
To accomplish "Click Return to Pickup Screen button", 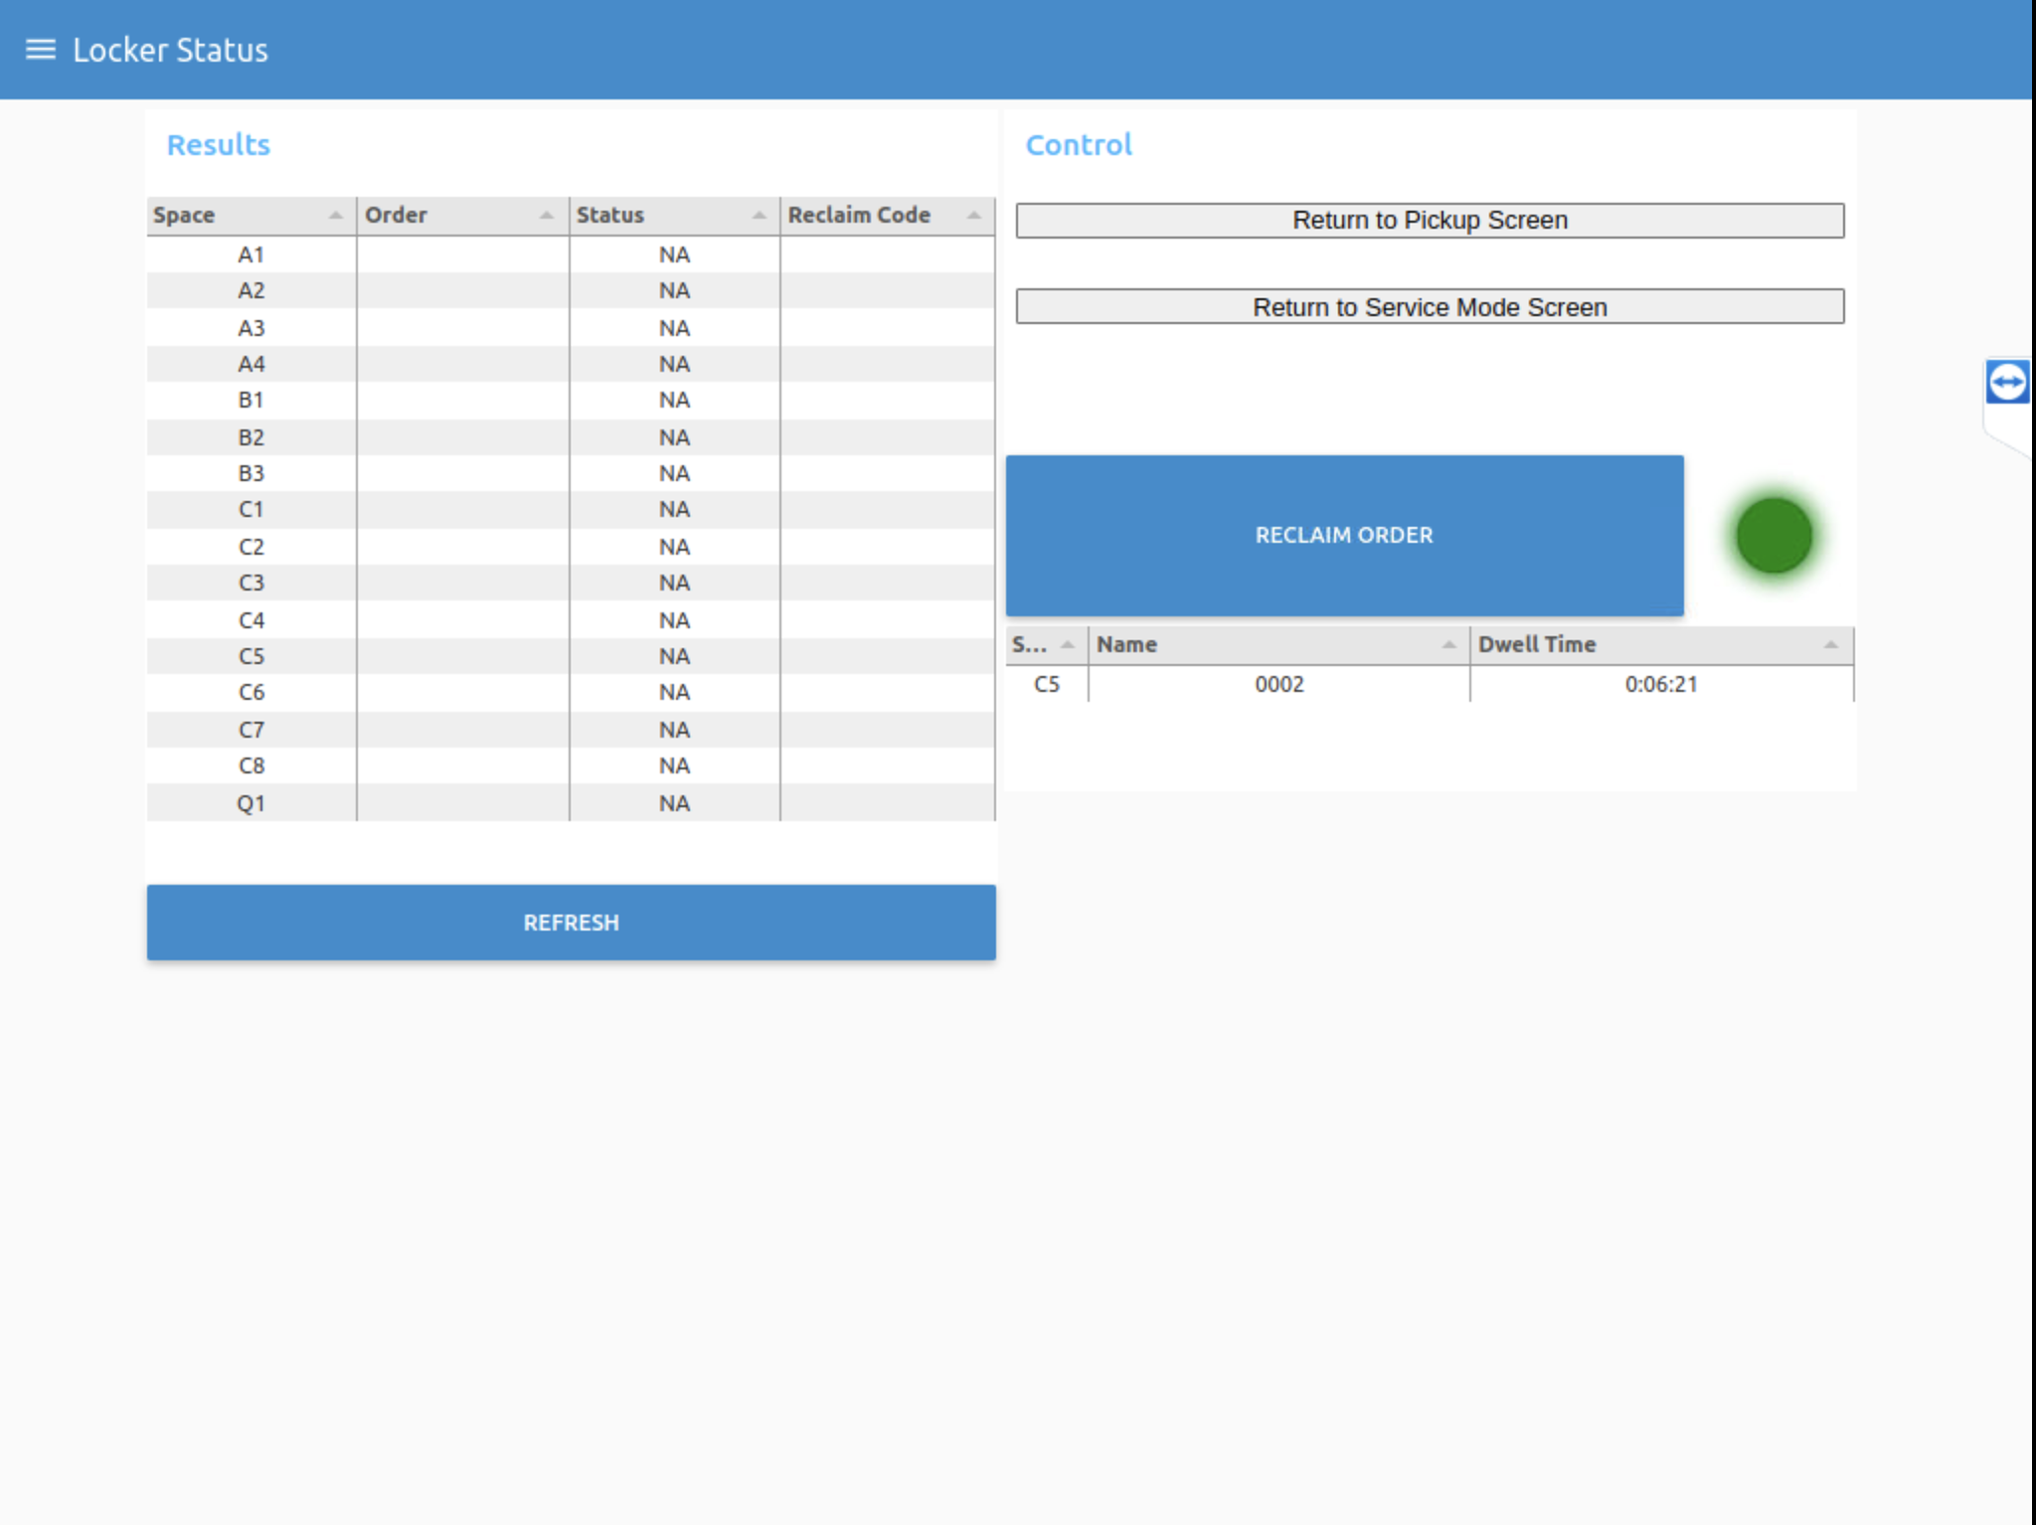I will tap(1429, 221).
